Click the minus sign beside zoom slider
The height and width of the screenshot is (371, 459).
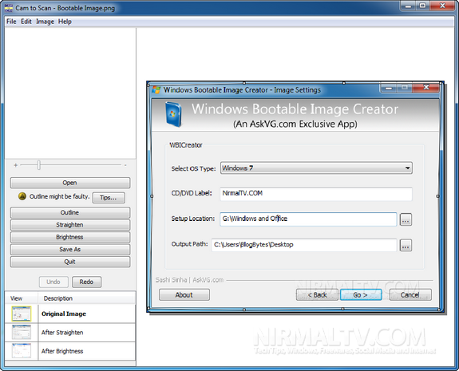[125, 165]
